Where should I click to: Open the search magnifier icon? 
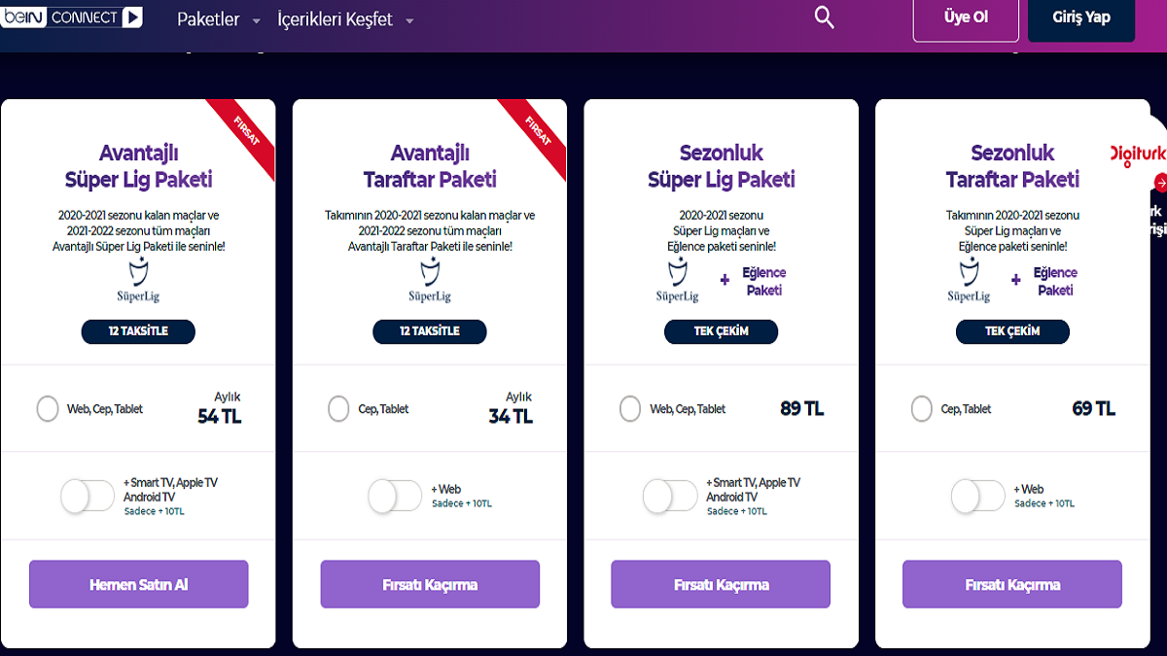[x=824, y=17]
